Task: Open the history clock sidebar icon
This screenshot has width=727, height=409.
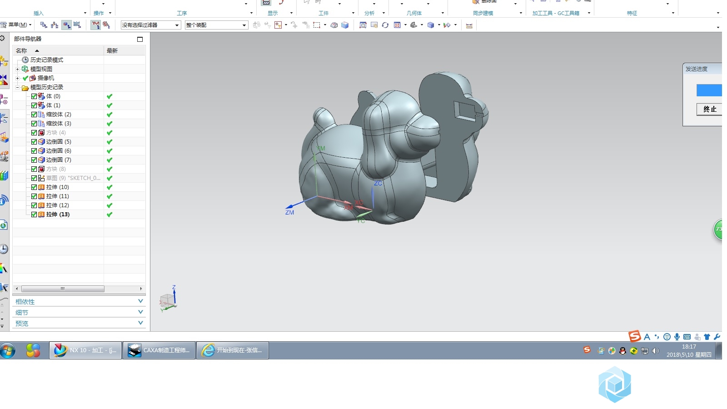Action: [4, 249]
